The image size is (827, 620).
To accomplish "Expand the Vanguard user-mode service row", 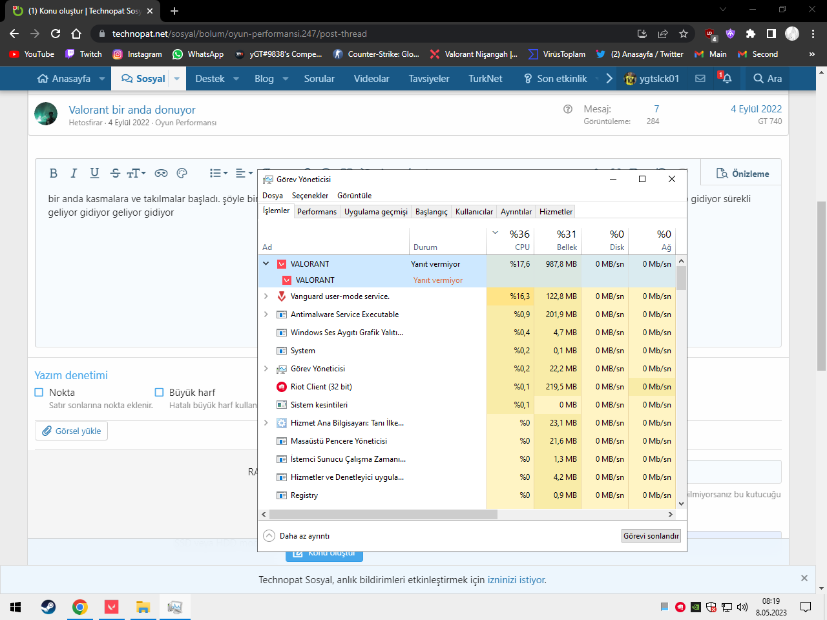I will [x=266, y=296].
